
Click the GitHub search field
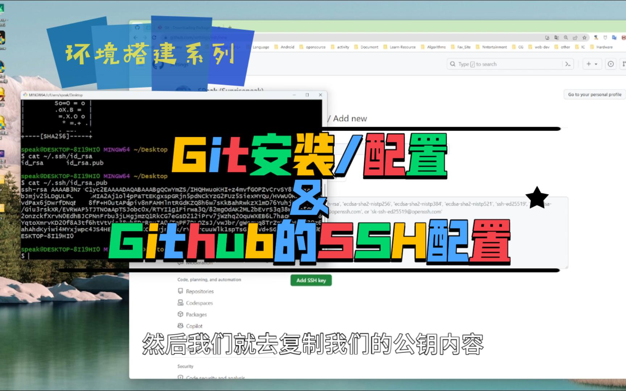(x=510, y=64)
